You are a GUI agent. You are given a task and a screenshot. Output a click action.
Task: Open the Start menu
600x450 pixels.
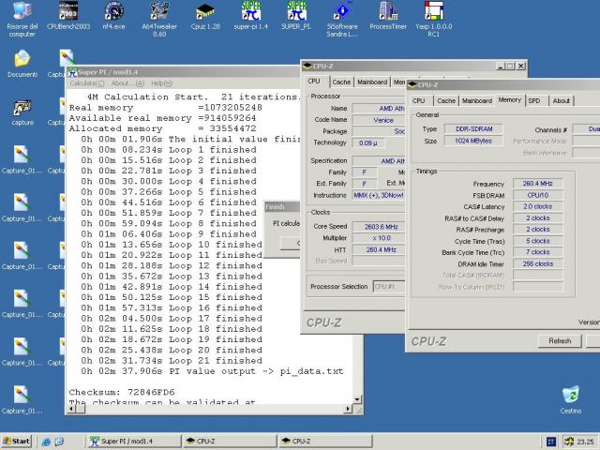(x=16, y=442)
